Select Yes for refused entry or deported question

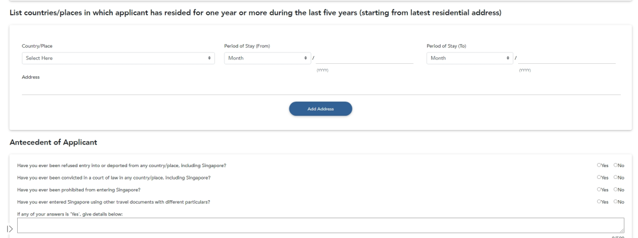pos(599,165)
